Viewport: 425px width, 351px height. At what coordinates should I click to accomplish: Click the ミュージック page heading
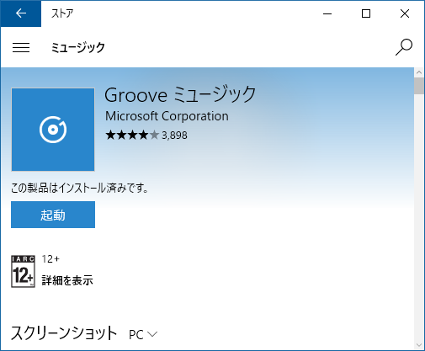pyautogui.click(x=77, y=47)
